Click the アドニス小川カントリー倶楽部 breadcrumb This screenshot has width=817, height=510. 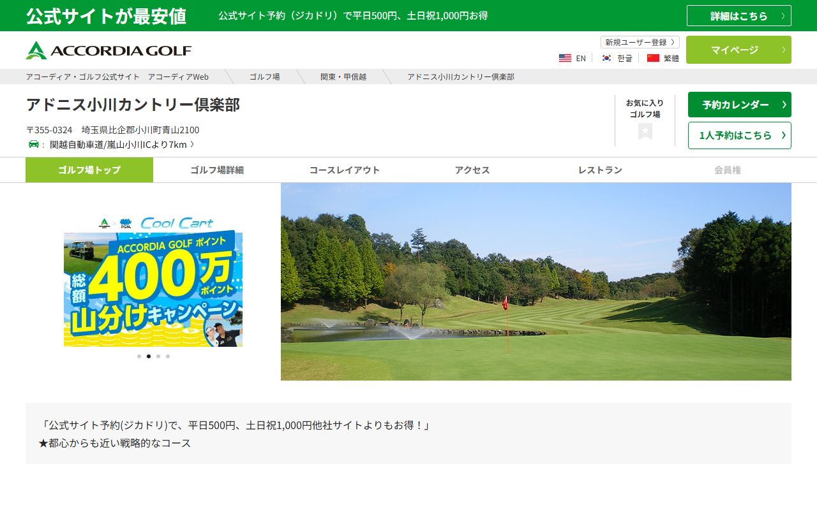461,76
